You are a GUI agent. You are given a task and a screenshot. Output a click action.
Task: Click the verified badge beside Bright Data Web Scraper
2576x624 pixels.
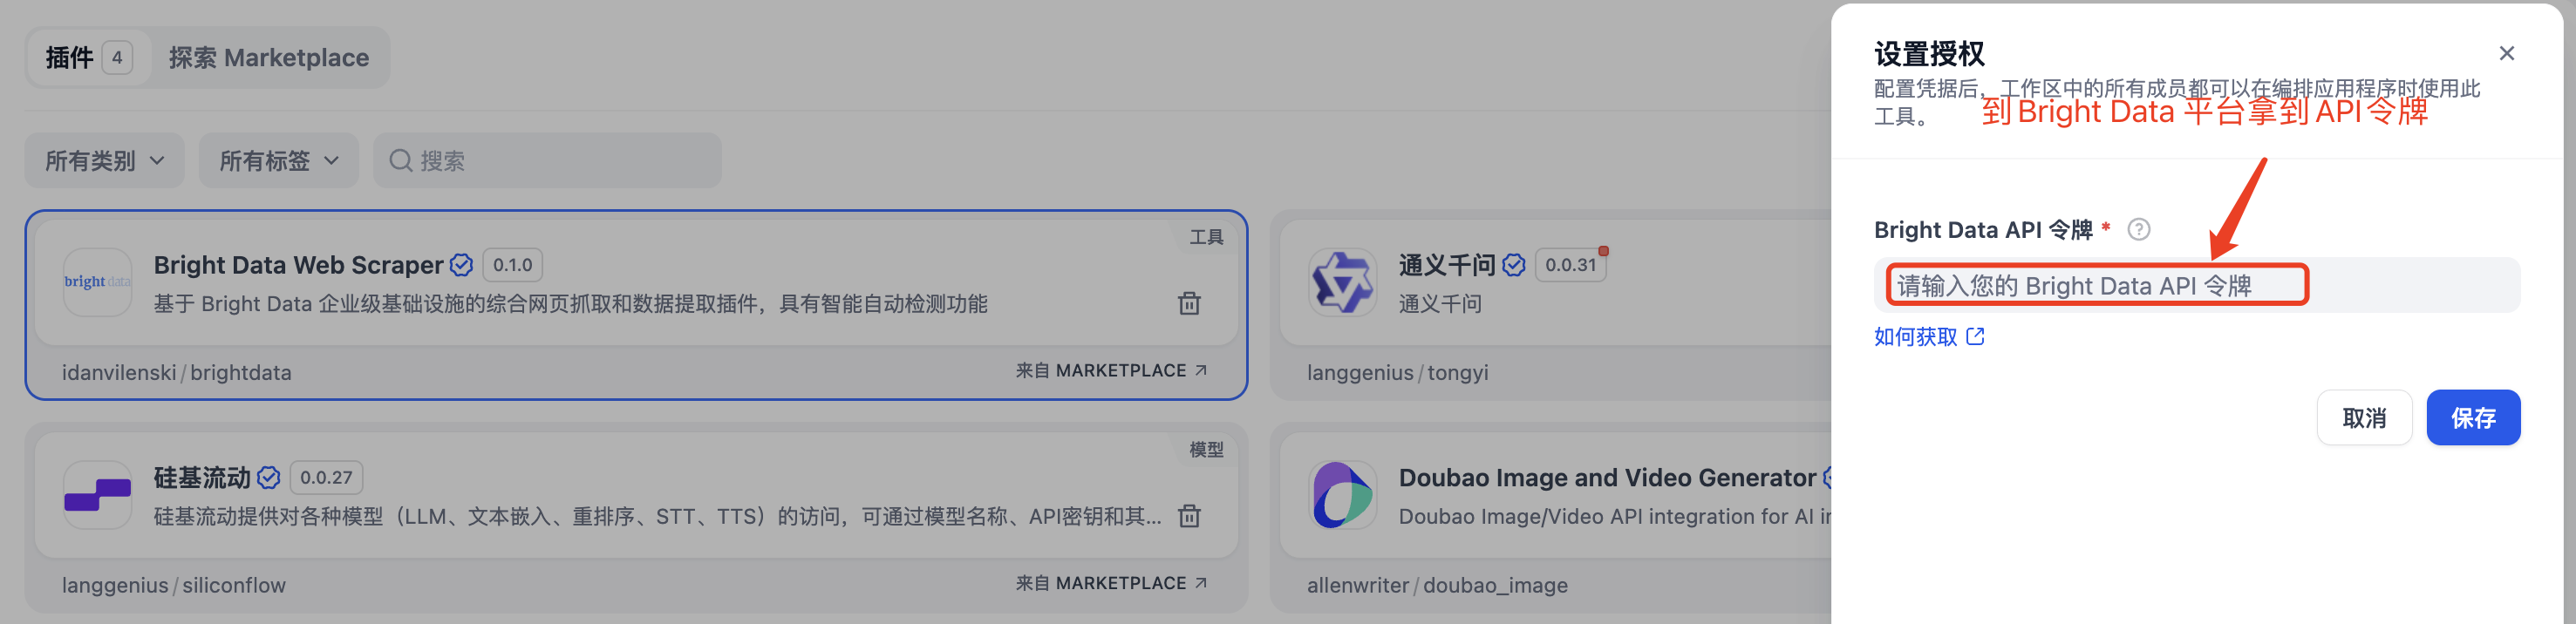pos(461,265)
